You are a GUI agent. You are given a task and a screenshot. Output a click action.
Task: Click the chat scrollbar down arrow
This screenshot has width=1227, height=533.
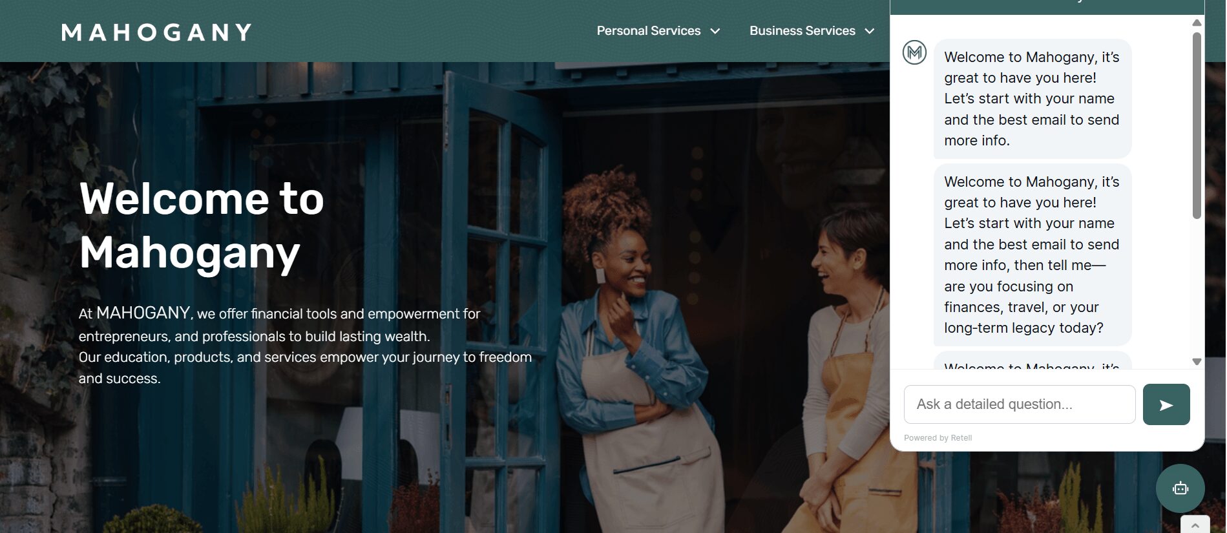1197,362
